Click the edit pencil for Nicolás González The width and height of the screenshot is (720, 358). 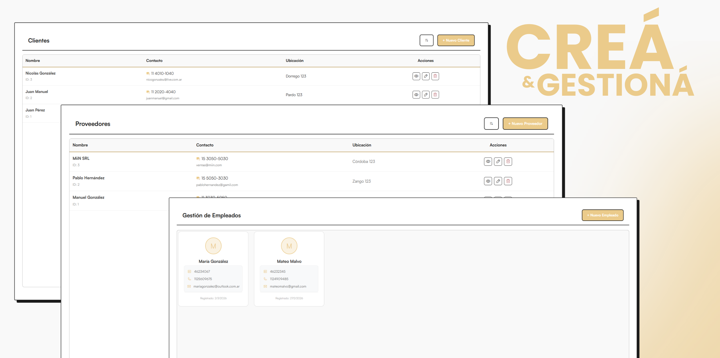426,76
